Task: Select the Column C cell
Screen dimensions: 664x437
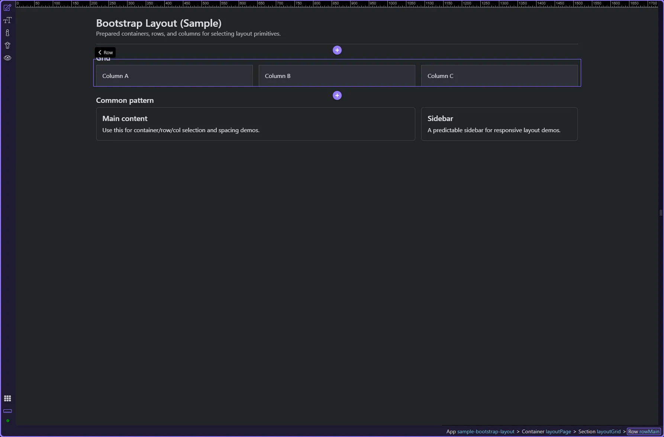Action: pos(499,76)
